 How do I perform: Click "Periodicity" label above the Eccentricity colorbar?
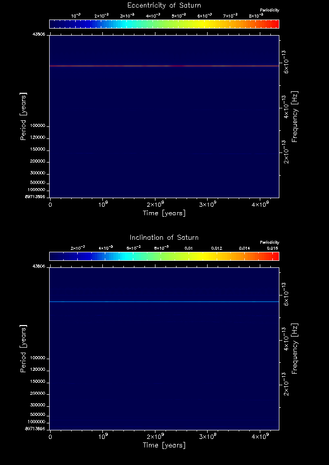click(x=269, y=10)
